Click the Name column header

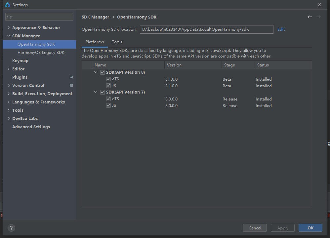pos(128,65)
